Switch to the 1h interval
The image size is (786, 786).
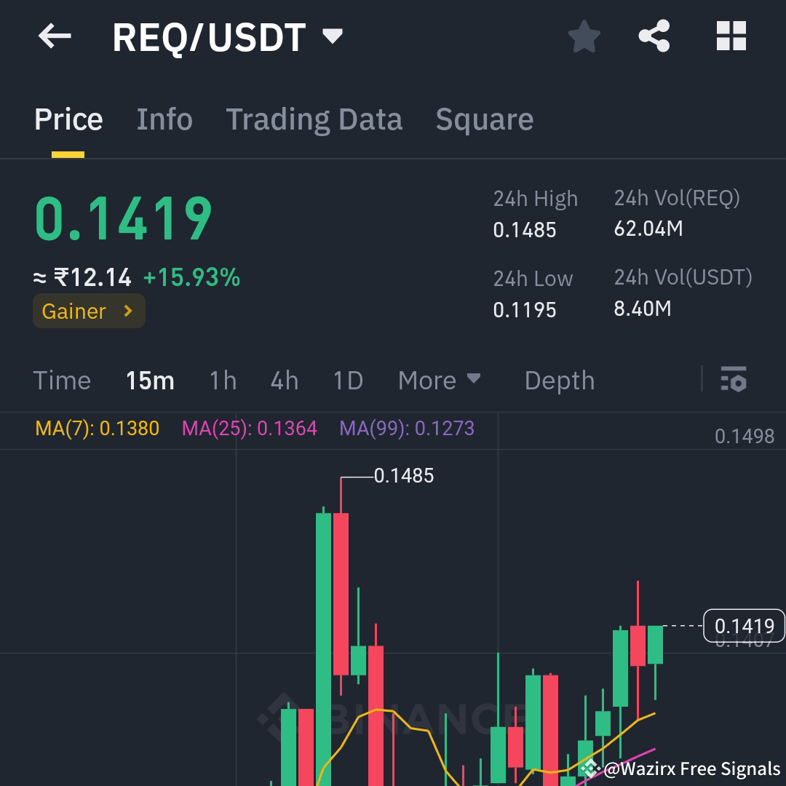click(222, 380)
